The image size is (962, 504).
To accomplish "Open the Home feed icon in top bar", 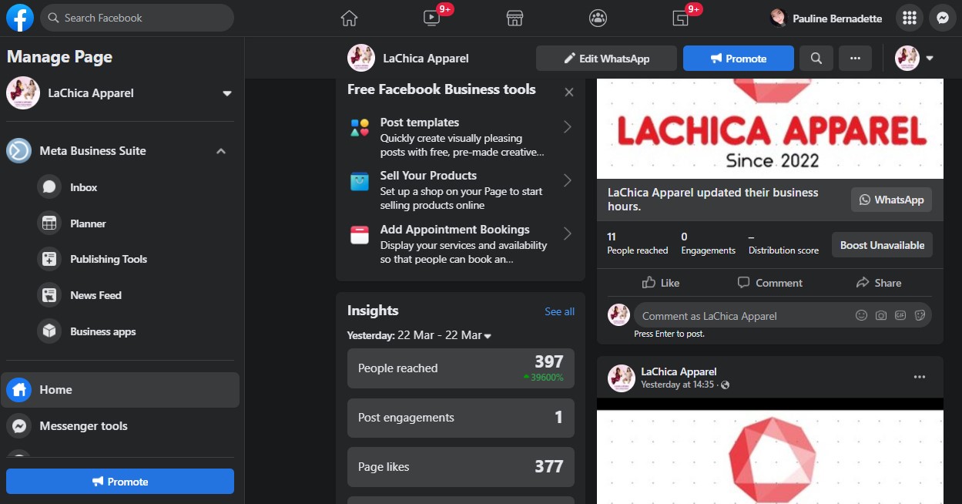I will click(x=350, y=18).
